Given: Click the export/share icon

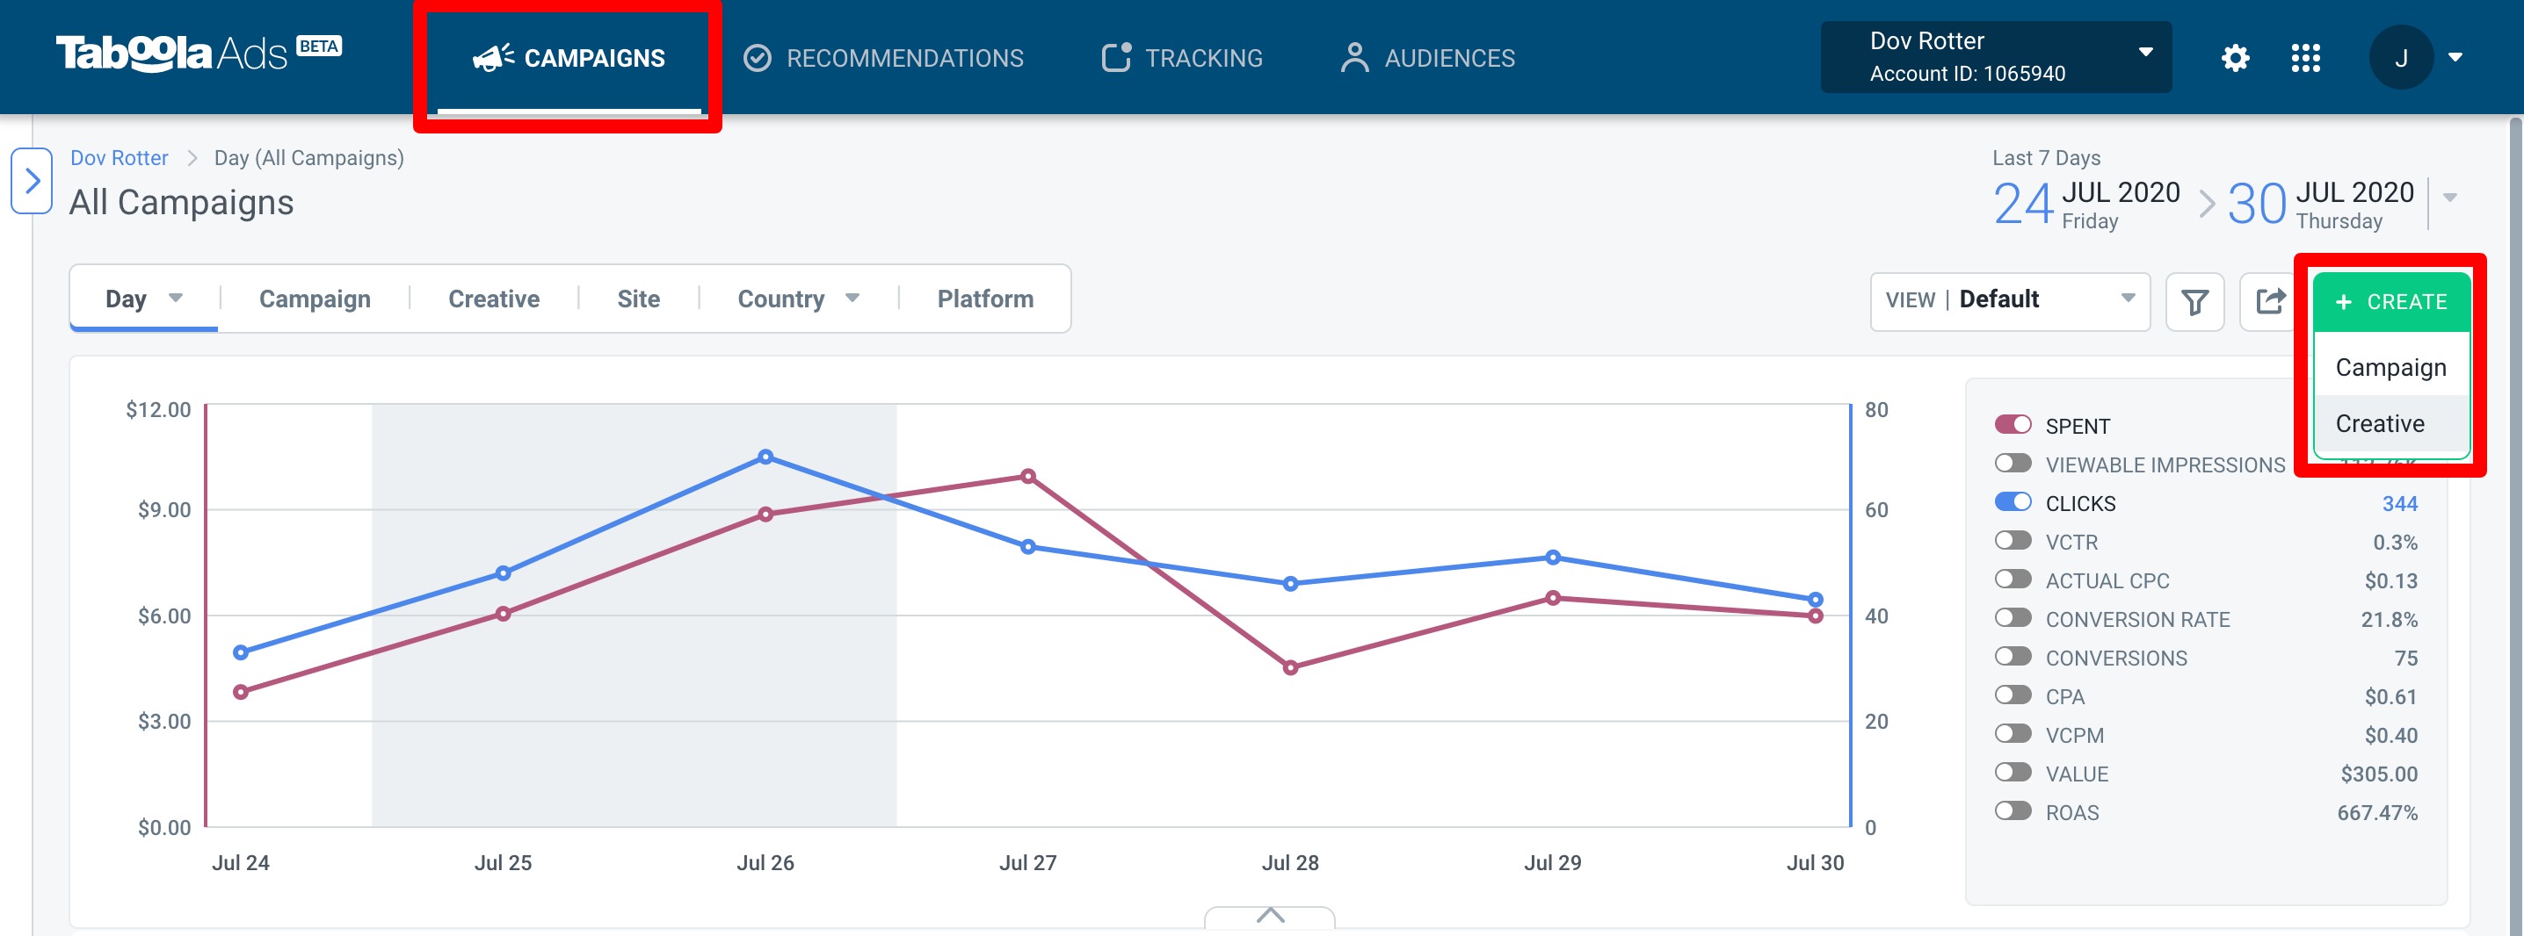Looking at the screenshot, I should pos(2269,301).
